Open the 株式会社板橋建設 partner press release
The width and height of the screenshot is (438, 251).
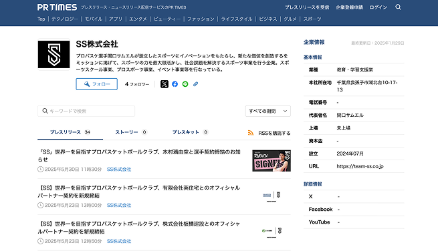pyautogui.click(x=139, y=228)
